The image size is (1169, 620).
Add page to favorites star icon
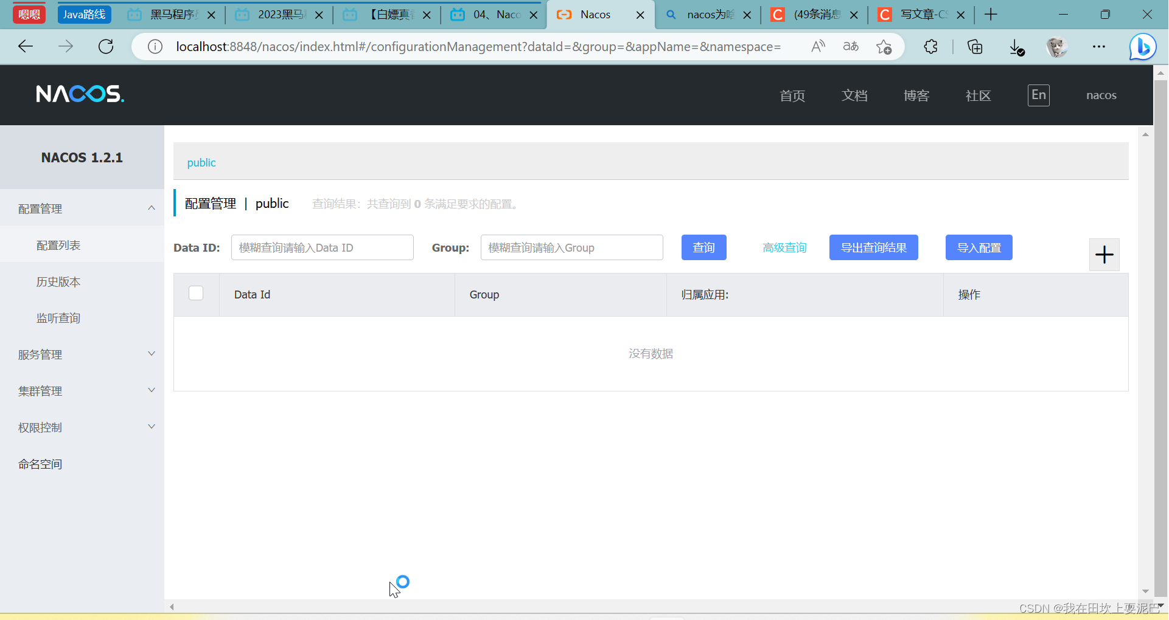pyautogui.click(x=884, y=46)
